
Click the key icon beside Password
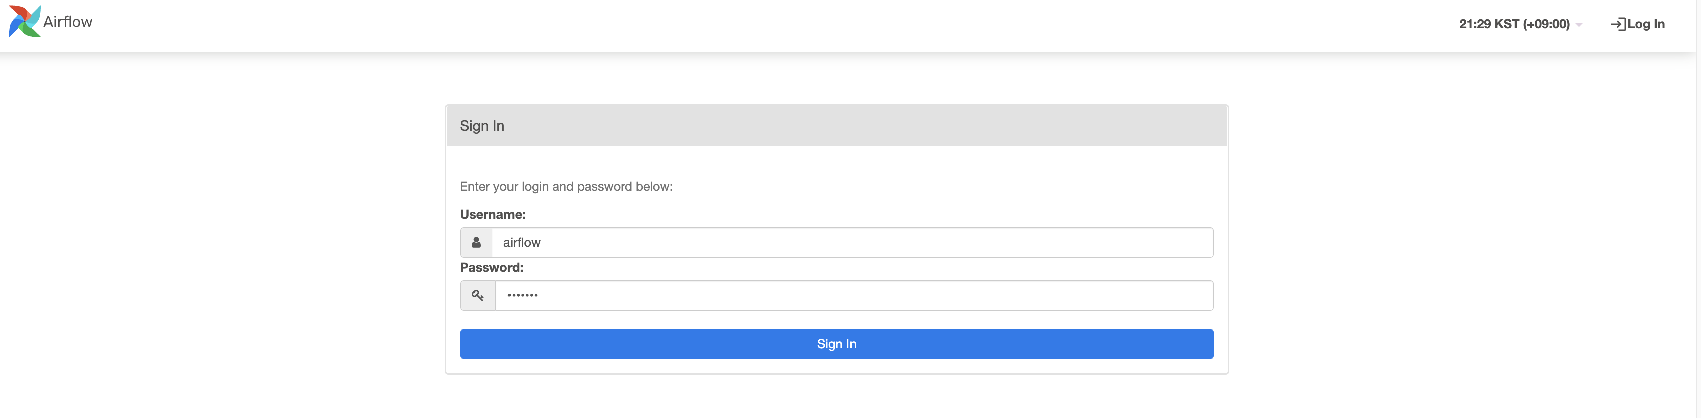477,295
